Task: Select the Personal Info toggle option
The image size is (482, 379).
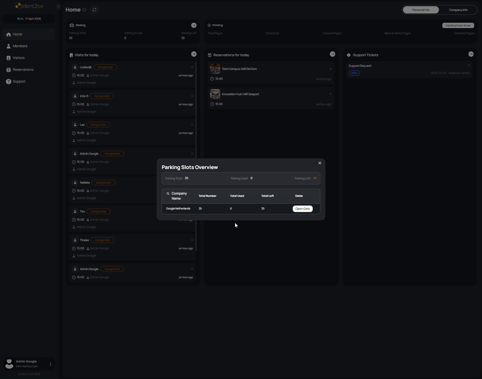Action: (x=420, y=10)
